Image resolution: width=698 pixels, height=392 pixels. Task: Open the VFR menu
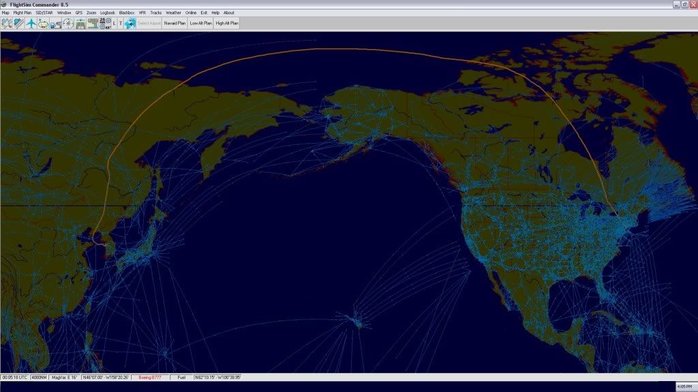click(142, 13)
